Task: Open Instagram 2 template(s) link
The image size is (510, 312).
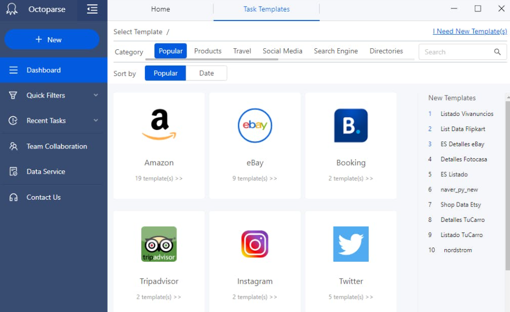Action: click(255, 297)
